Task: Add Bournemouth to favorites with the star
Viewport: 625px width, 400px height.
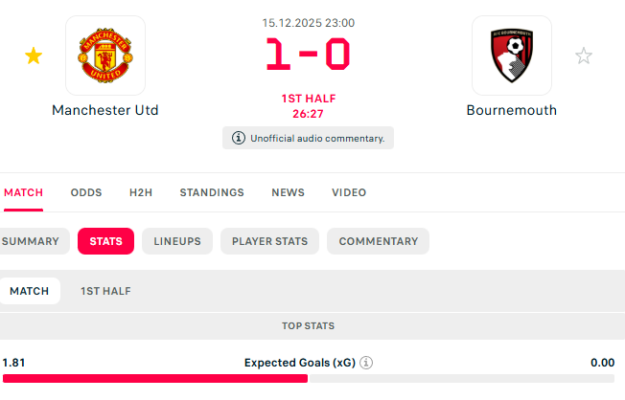Action: pyautogui.click(x=584, y=56)
